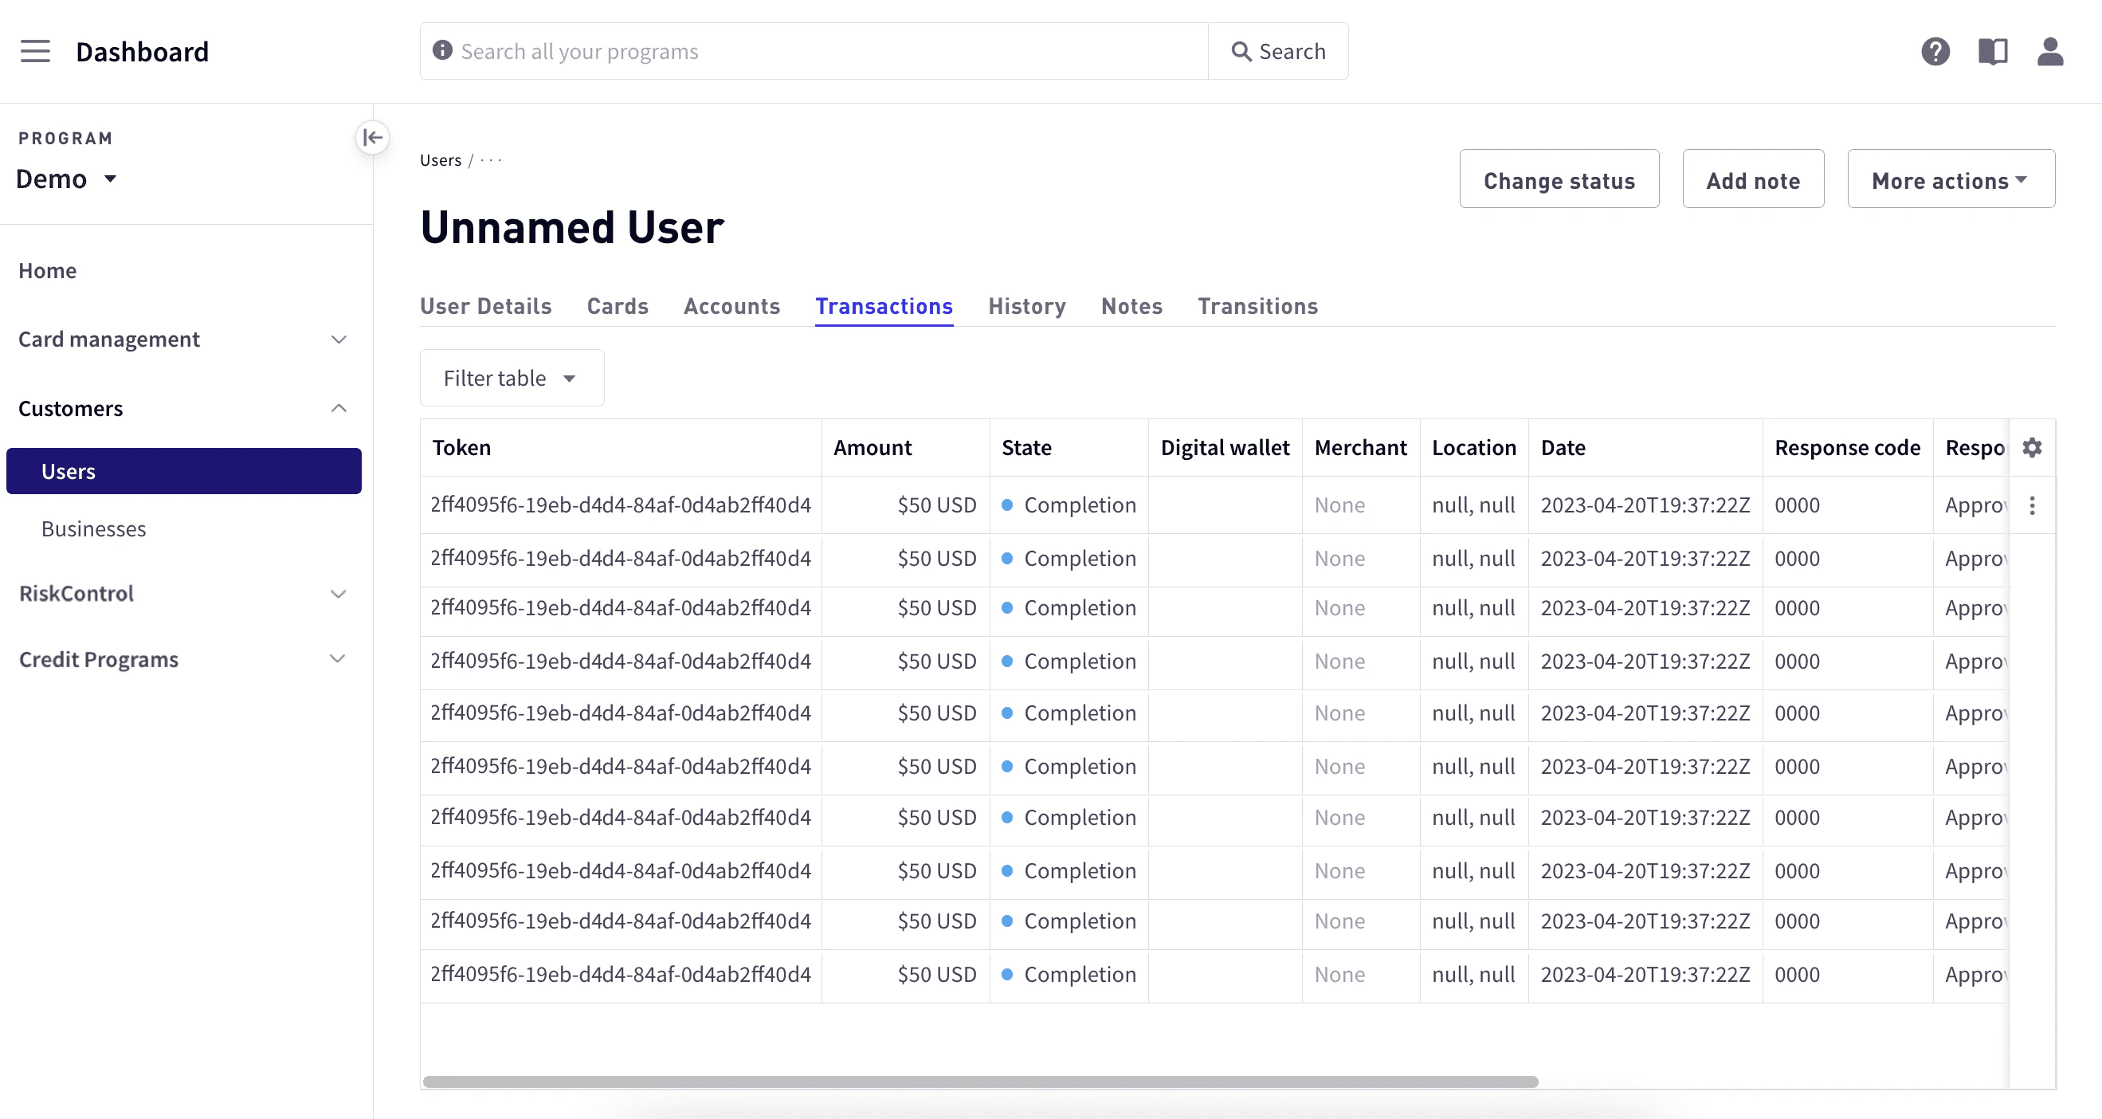
Task: Open the documentation book icon
Action: pos(1992,52)
